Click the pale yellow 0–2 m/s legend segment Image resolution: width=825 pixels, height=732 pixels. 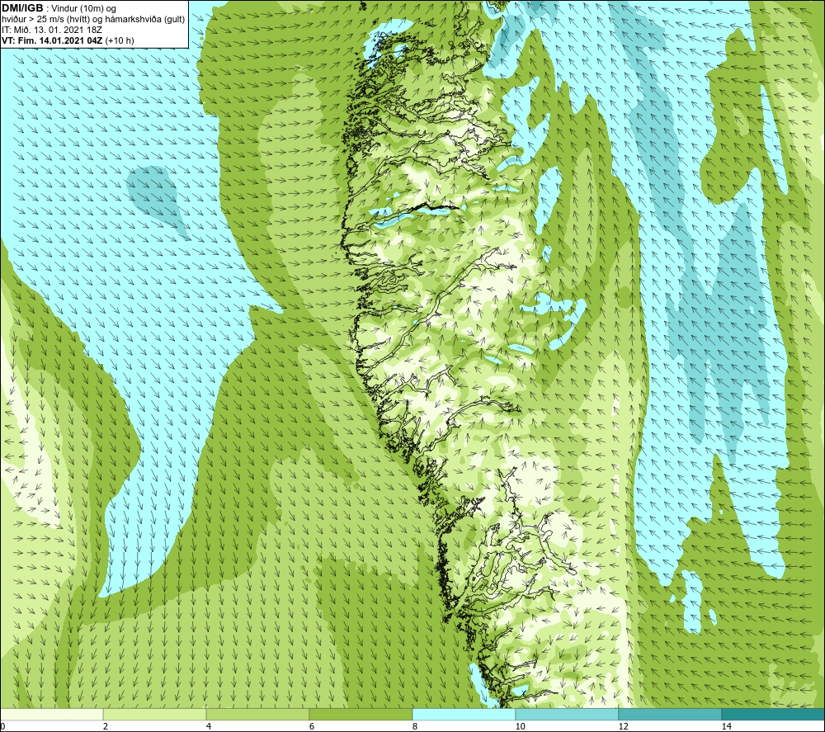pyautogui.click(x=51, y=714)
